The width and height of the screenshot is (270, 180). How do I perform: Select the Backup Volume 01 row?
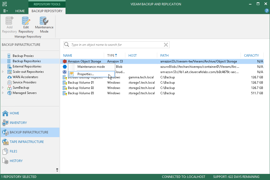[162, 83]
